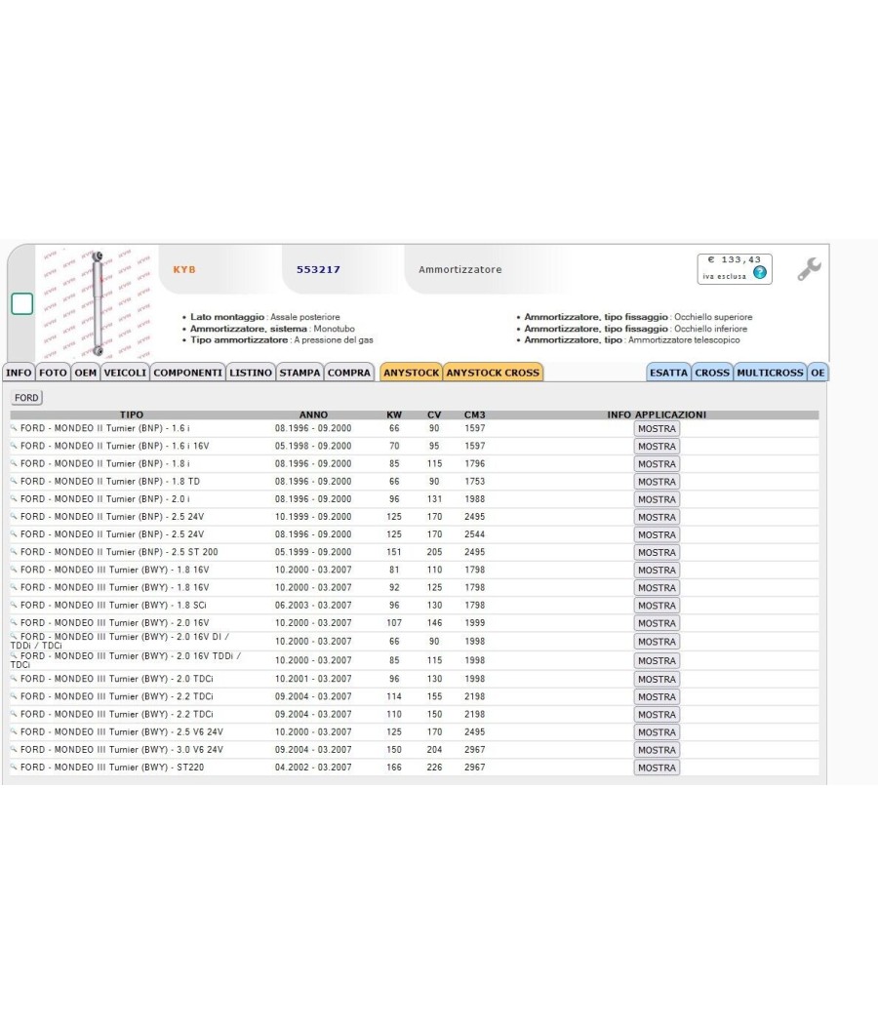Switch to the INFO tab
Image resolution: width=878 pixels, height=1024 pixels.
[x=19, y=373]
